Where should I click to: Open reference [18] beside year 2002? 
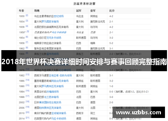28,102
